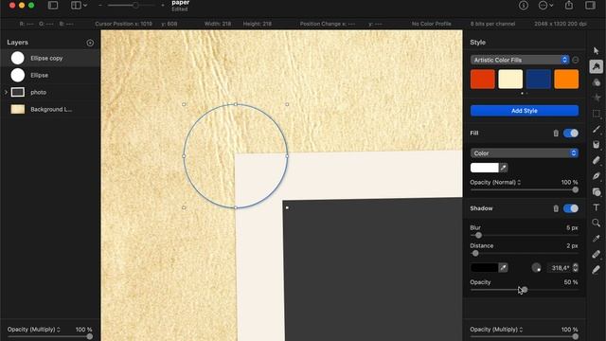Image resolution: width=606 pixels, height=341 pixels.
Task: Select the rectangular marquee Selection tool
Action: pyautogui.click(x=596, y=114)
